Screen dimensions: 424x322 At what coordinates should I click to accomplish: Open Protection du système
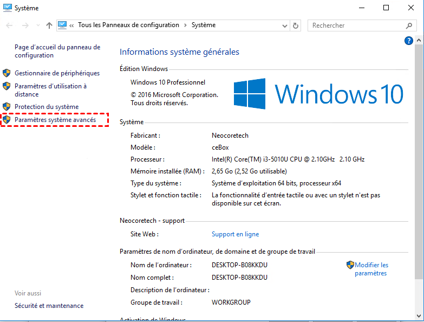click(47, 107)
